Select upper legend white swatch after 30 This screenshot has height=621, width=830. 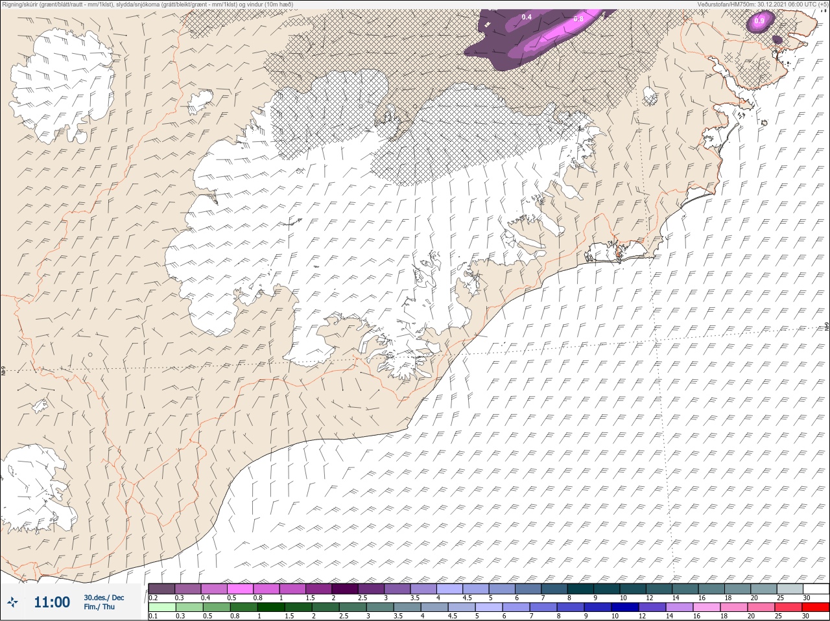pyautogui.click(x=815, y=589)
